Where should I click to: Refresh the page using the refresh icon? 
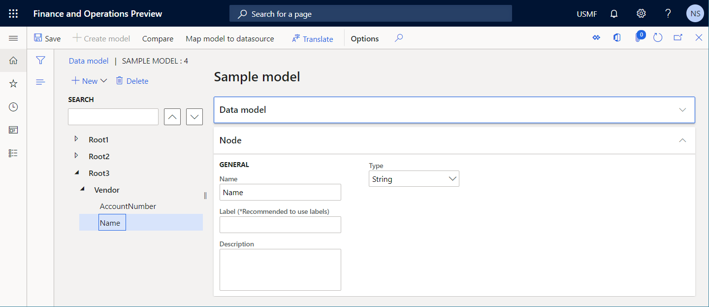[x=658, y=37]
